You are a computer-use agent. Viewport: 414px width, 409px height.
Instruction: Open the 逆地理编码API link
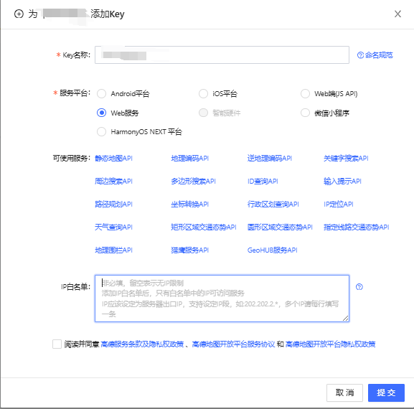pos(270,158)
